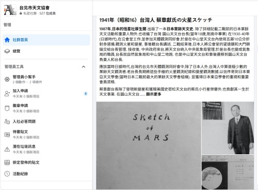
Task: Open 管理員小幫手 in admin tools
Action: (46, 79)
